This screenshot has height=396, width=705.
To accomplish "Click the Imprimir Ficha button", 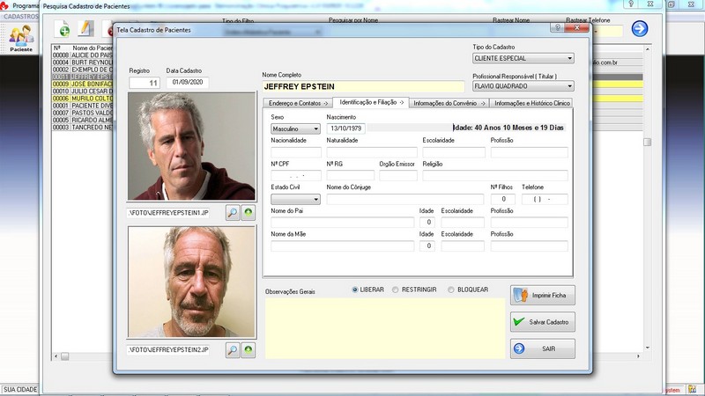I will click(x=542, y=295).
